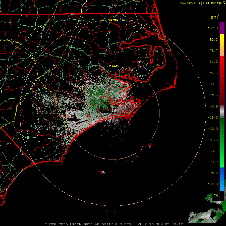This screenshot has height=226, width=226.
Task: Select the -94.2 legend value
Action: 213,173
